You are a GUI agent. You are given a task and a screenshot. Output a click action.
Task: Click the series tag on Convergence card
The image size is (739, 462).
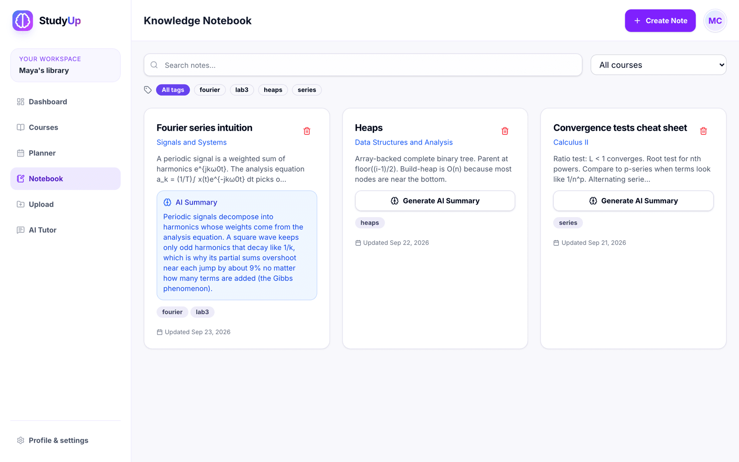click(568, 223)
